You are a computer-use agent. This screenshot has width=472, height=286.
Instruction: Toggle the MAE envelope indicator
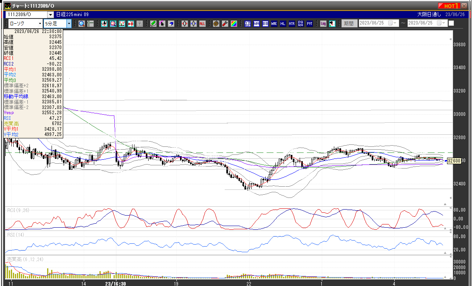click(x=274, y=24)
